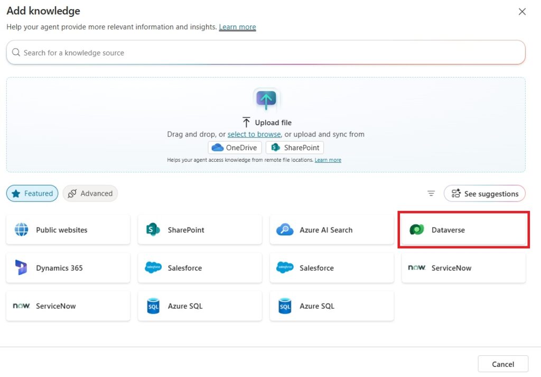541x377 pixels.
Task: Open the Dynamics 365 knowledge source
Action: click(68, 268)
